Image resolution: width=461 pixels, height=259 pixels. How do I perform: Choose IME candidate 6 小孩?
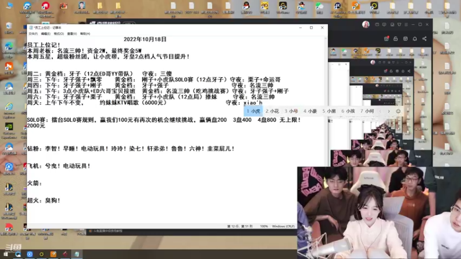point(348,111)
